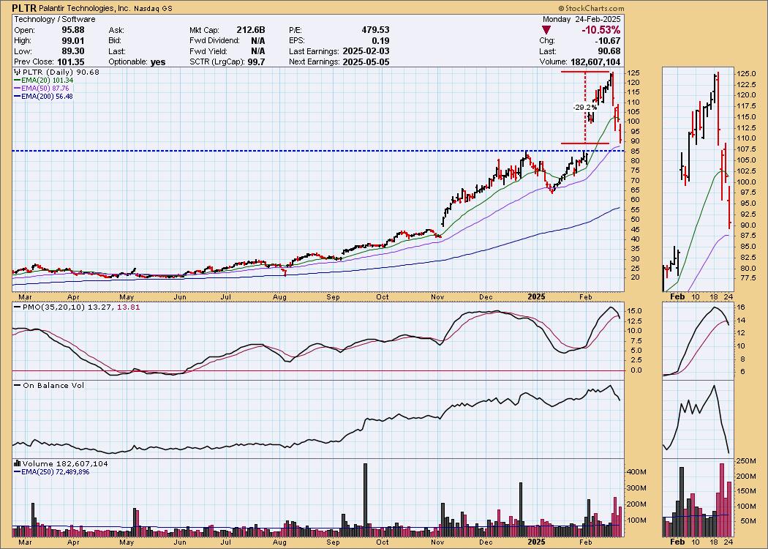Image resolution: width=768 pixels, height=549 pixels.
Task: Click the Optionable yes value
Action: click(x=158, y=62)
